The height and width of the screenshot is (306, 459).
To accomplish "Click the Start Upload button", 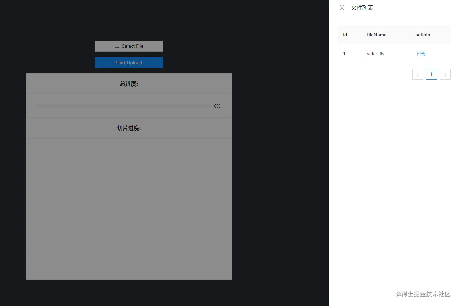I will 129,63.
